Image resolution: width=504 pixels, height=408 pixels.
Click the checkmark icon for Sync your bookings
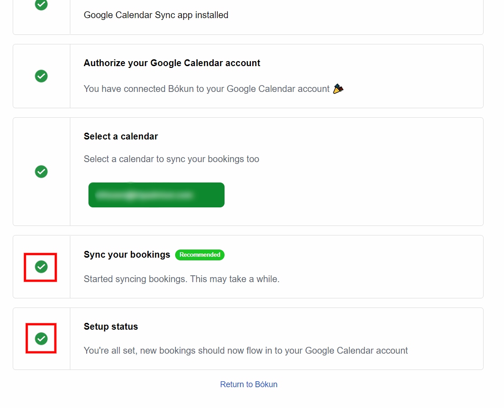pos(41,267)
